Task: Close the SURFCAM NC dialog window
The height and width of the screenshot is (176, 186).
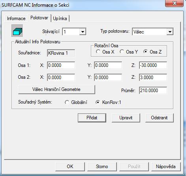Action: tap(174, 3)
